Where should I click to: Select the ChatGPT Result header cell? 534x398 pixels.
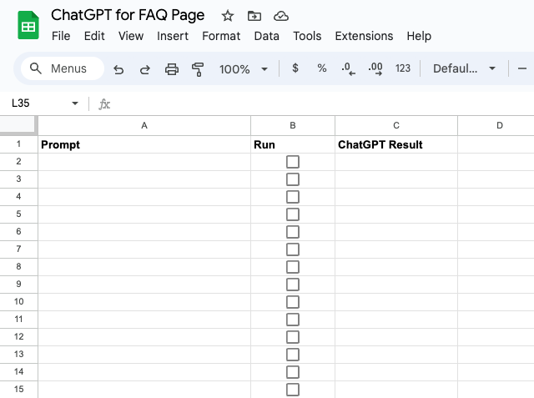[x=396, y=144]
